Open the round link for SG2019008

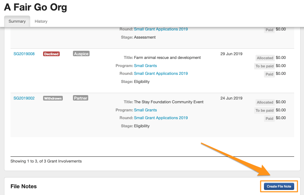click(x=160, y=73)
